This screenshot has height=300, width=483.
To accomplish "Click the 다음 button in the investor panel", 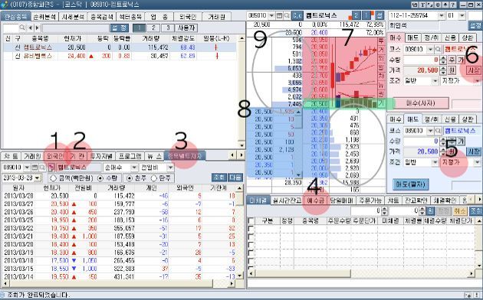I will (x=235, y=178).
